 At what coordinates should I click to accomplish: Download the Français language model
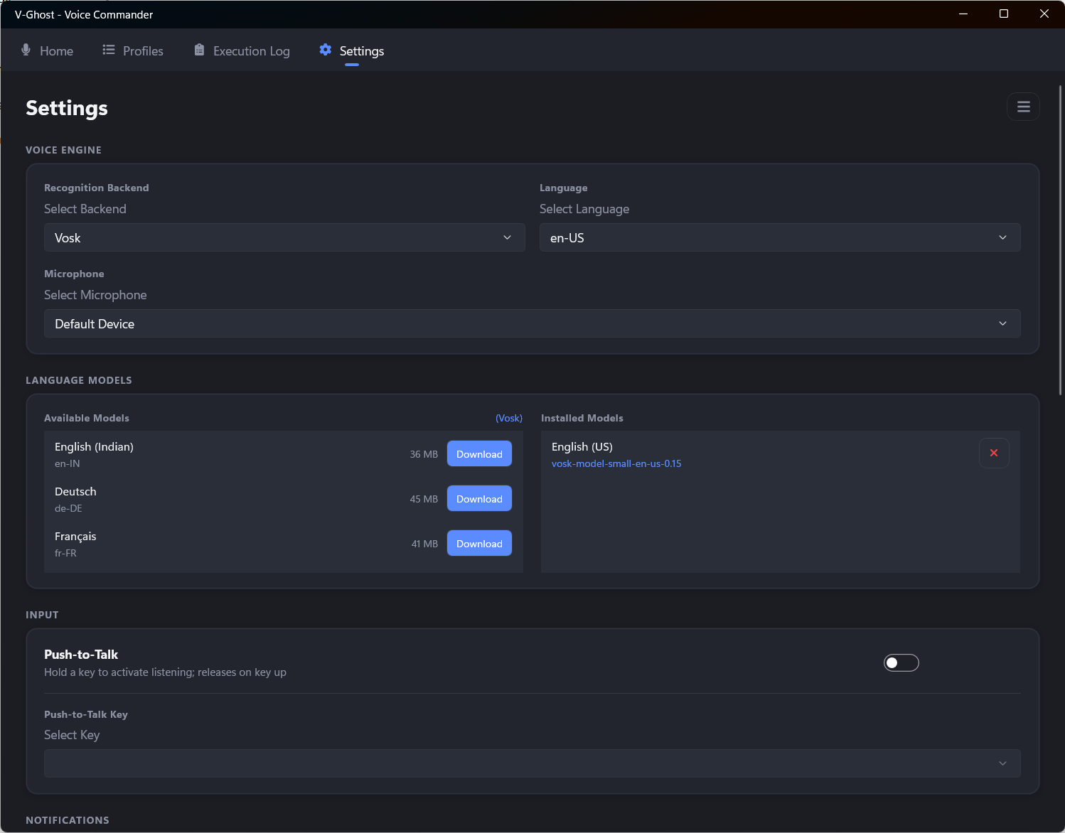[479, 544]
